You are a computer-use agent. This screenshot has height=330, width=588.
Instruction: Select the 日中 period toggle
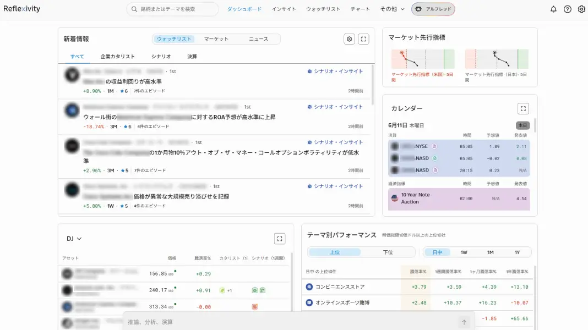[x=437, y=252]
